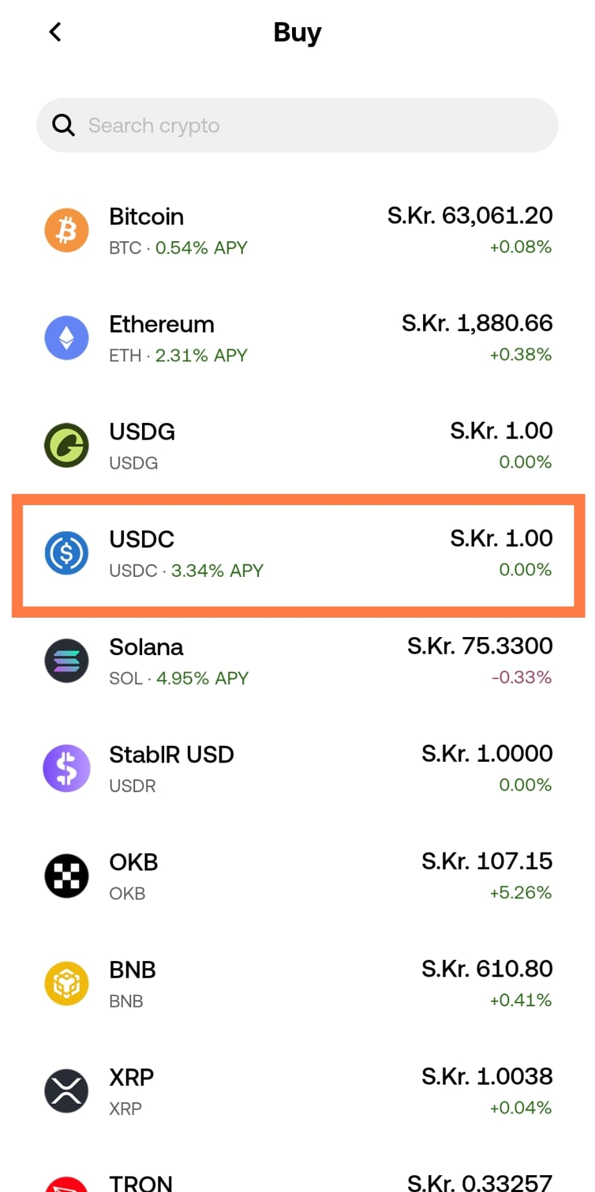
Task: Focus the Search crypto field
Action: click(x=297, y=125)
